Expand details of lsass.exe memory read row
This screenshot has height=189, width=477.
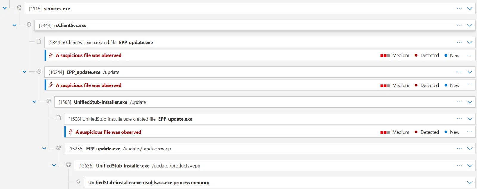470,182
